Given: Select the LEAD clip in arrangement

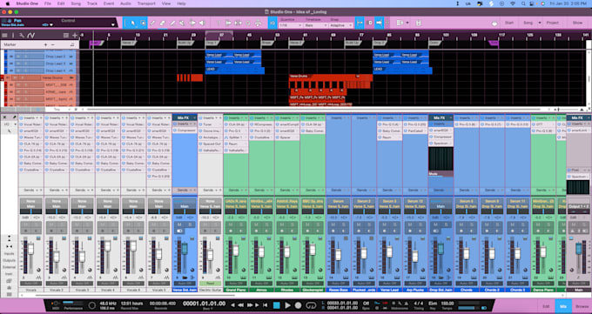Looking at the screenshot, I should pos(234,70).
